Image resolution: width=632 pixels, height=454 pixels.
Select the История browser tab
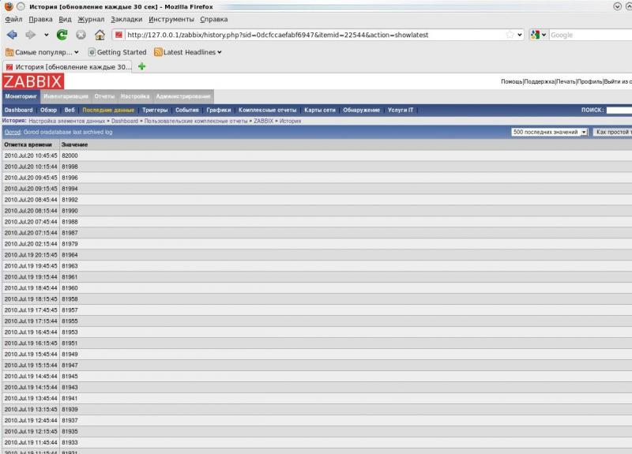[x=69, y=67]
